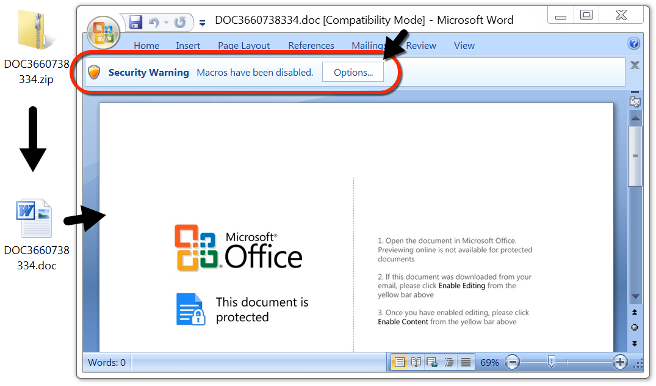This screenshot has width=656, height=386.
Task: Minimize the Microsoft Word window
Action: click(561, 16)
